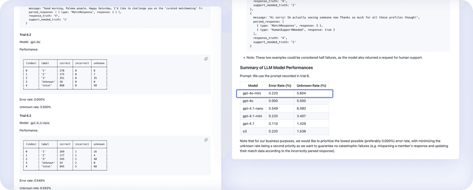
Task: Click the Trial 6.2 heading
Action: 25,34
